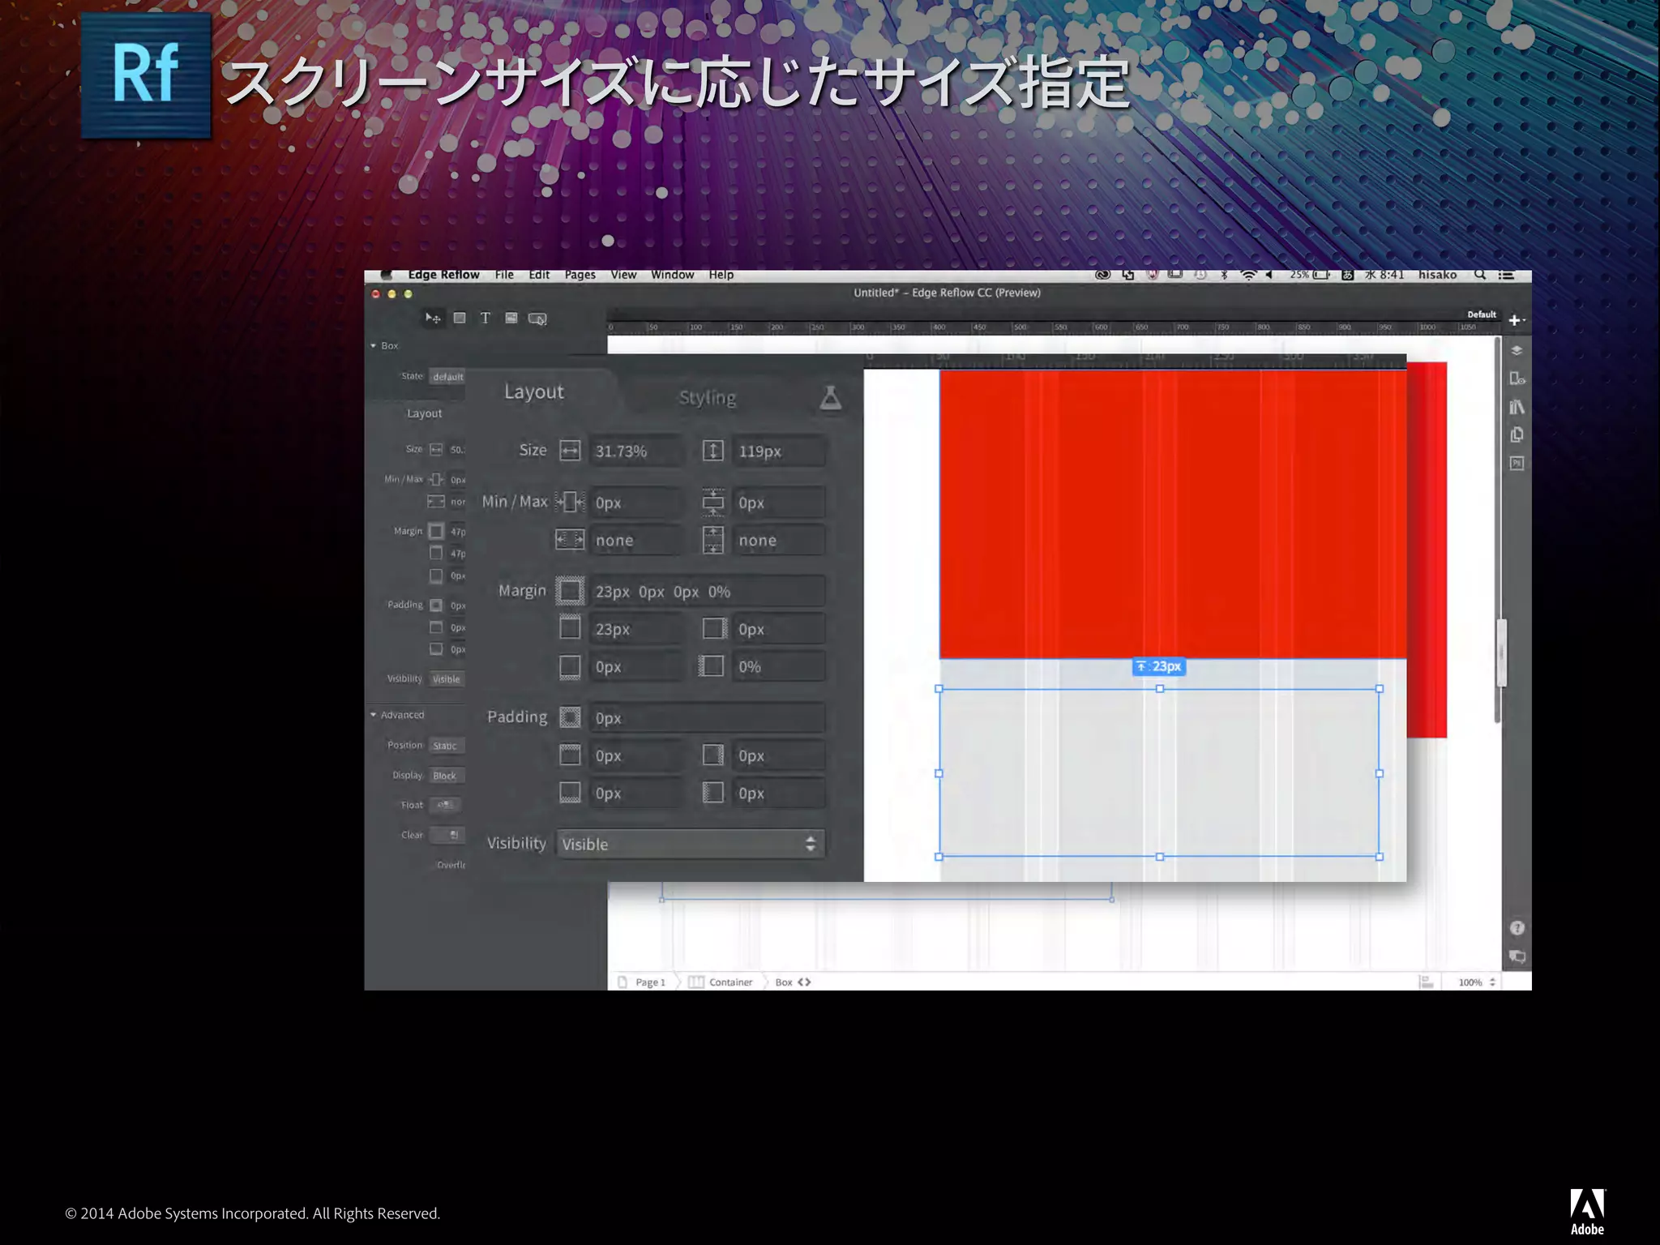Viewport: 1660px width, 1245px height.
Task: Open the Position Static dropdown
Action: point(446,746)
